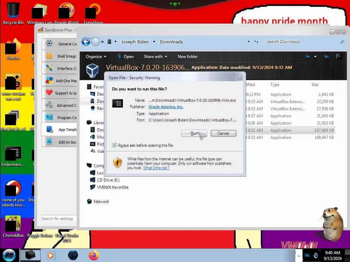
Task: Click Open in the Explorer toolbar
Action: tap(126, 57)
